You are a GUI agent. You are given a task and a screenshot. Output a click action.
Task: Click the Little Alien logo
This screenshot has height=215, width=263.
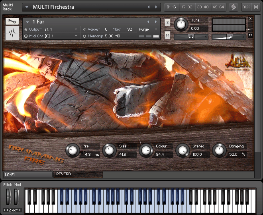pos(237,62)
